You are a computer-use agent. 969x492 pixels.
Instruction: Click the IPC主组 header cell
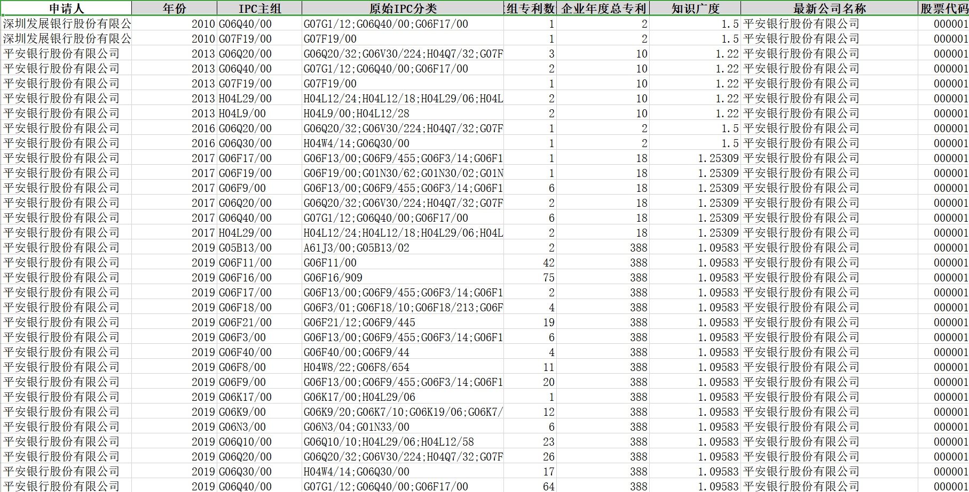[x=259, y=9]
